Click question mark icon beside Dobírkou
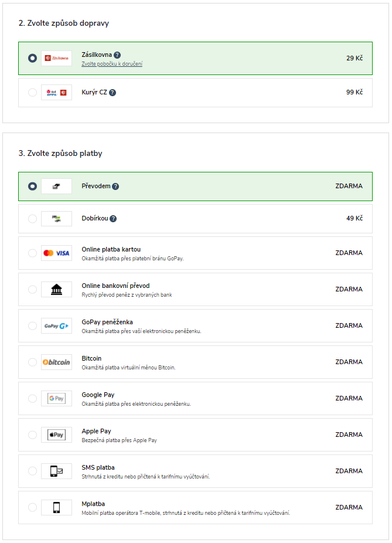 coord(113,219)
